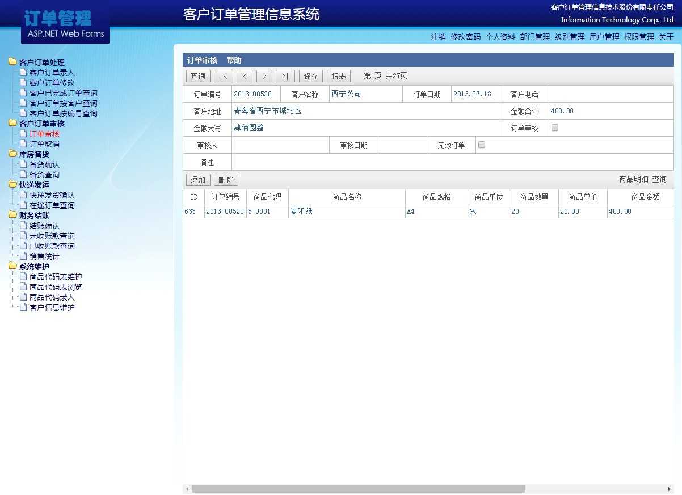Click the 客户订单处理 folder icon
Image resolution: width=682 pixels, height=495 pixels.
click(x=13, y=62)
